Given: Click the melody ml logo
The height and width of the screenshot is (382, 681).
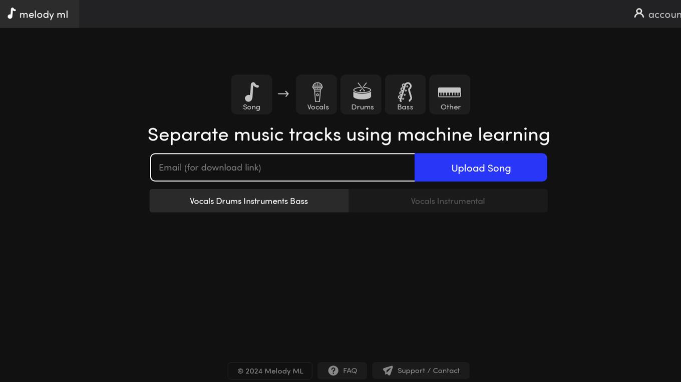Looking at the screenshot, I should (39, 14).
